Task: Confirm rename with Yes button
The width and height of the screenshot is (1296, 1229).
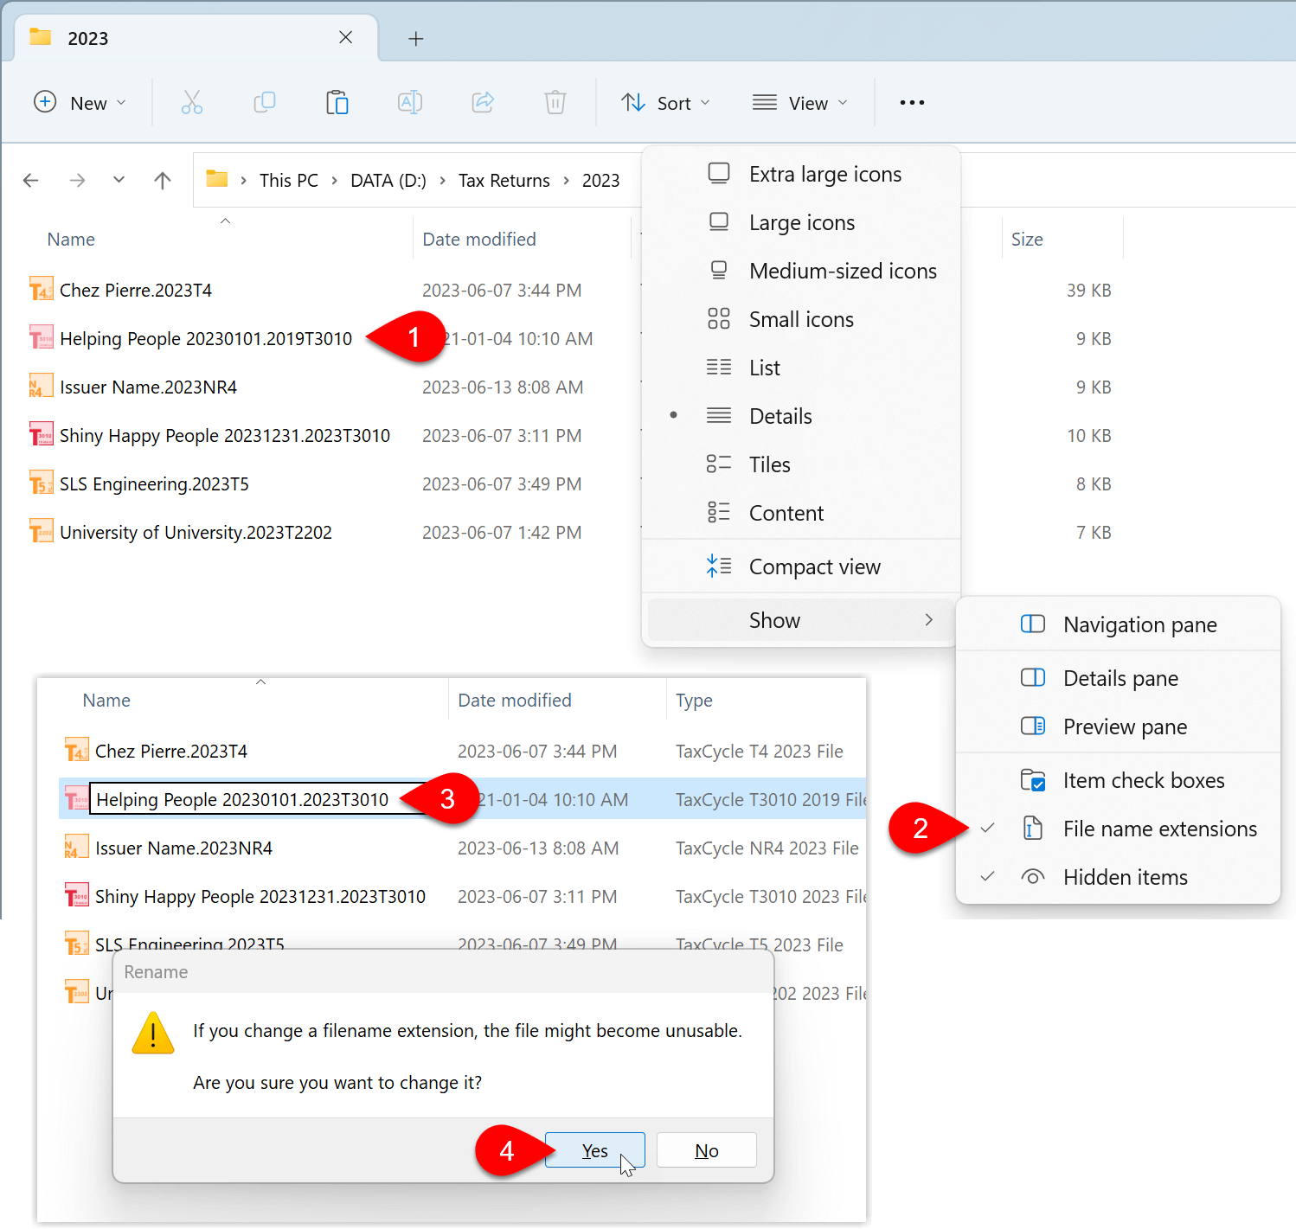Action: (x=595, y=1150)
